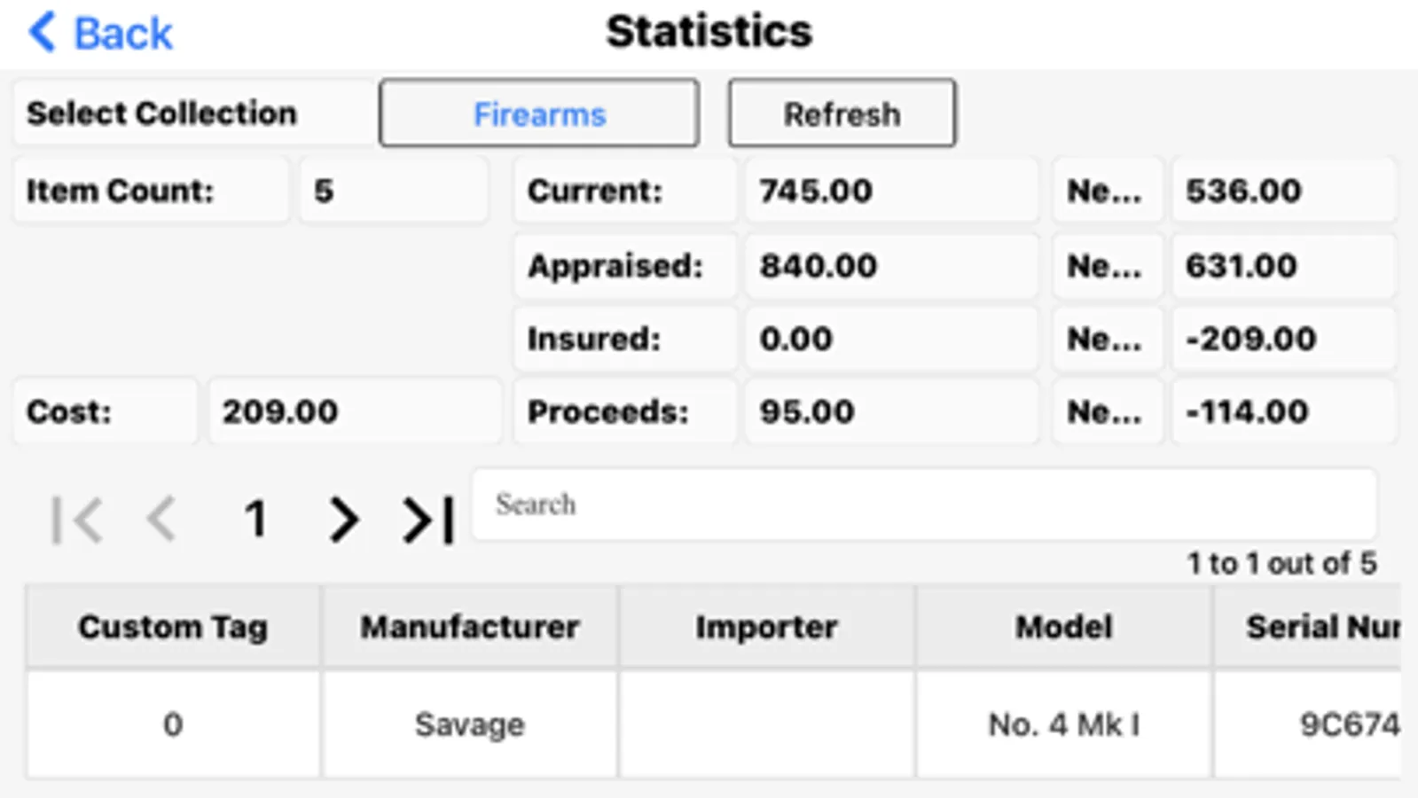
Task: Jump to last page arrow icon
Action: coord(428,520)
